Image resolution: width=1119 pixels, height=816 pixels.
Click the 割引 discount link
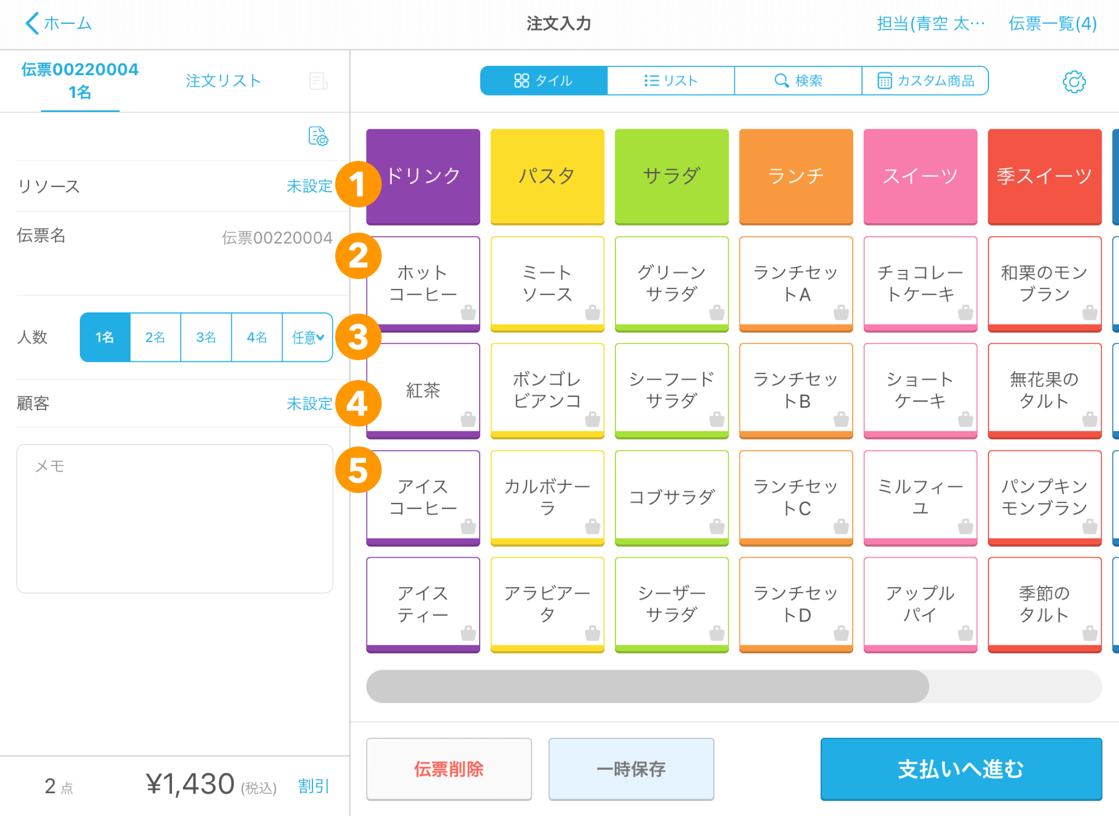314,786
